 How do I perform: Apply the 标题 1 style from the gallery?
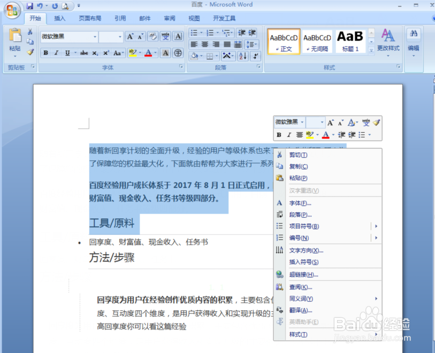(350, 40)
